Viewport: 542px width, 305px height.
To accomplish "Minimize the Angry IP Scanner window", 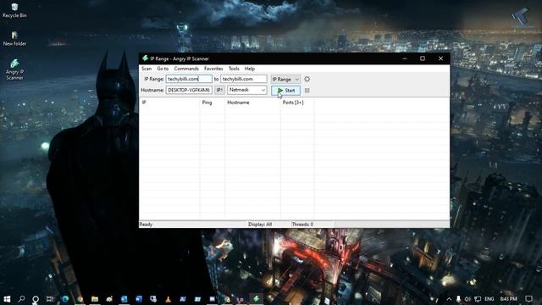I will [x=405, y=58].
